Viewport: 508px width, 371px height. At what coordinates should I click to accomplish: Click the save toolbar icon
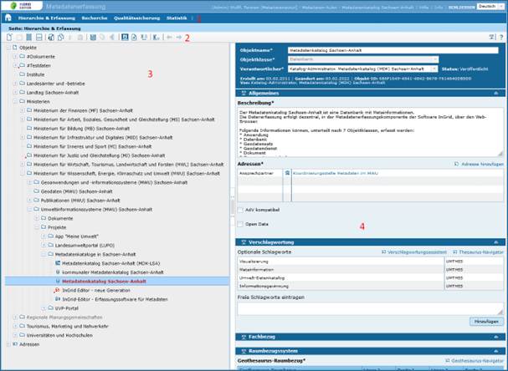click(93, 38)
